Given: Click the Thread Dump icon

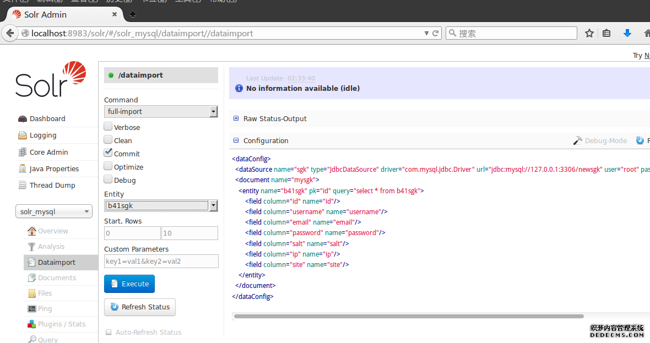Looking at the screenshot, I should pyautogui.click(x=23, y=186).
